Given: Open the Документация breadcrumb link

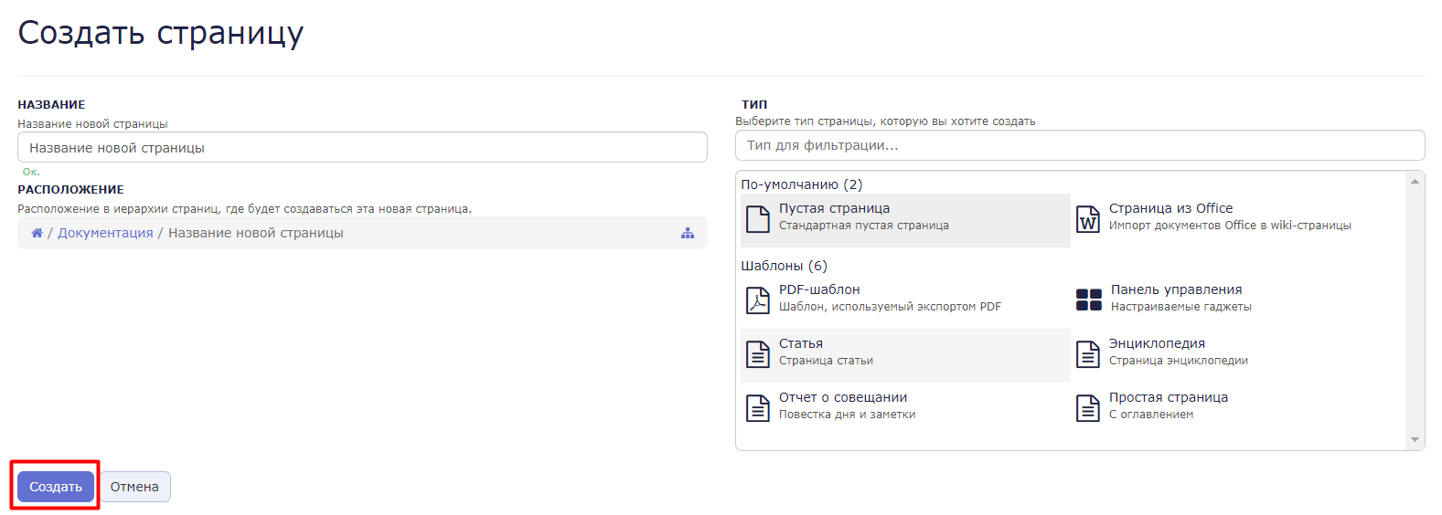Looking at the screenshot, I should pyautogui.click(x=105, y=233).
